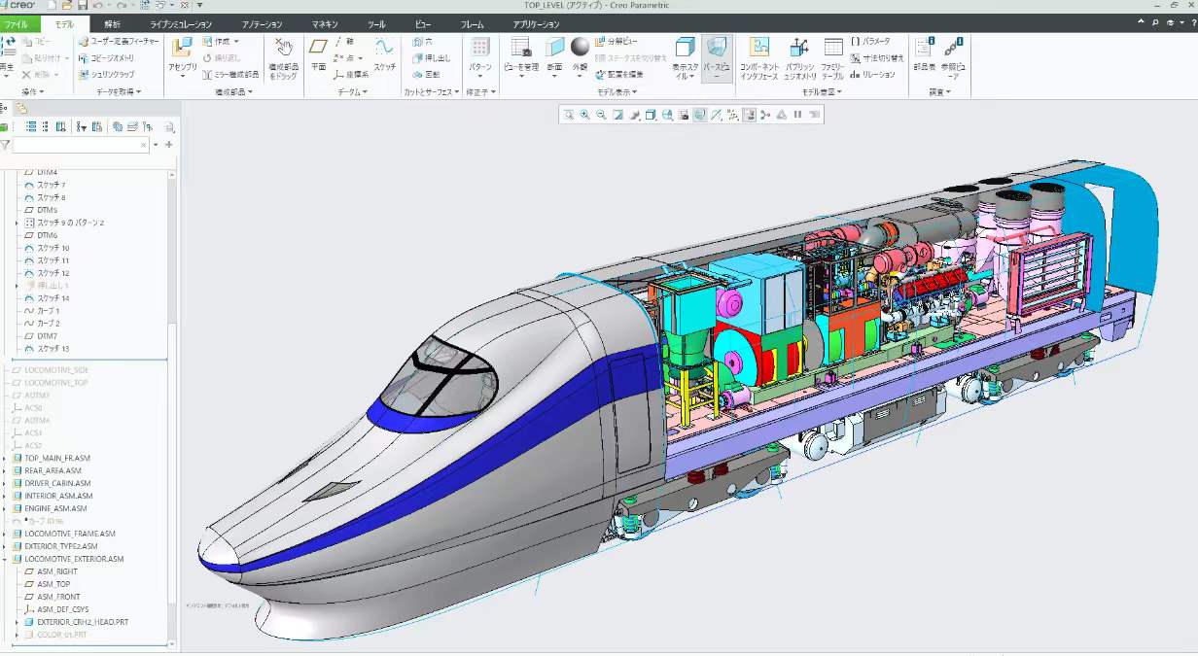Switch to the 解析 (Analysis) ribbon tab
This screenshot has height=656, width=1198.
pyautogui.click(x=113, y=23)
